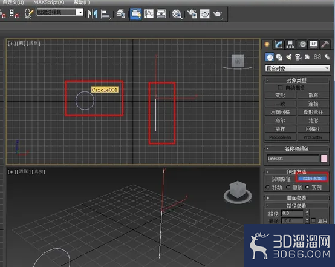Select the Cameras category icon
335x267 pixels.
[x=298, y=57]
